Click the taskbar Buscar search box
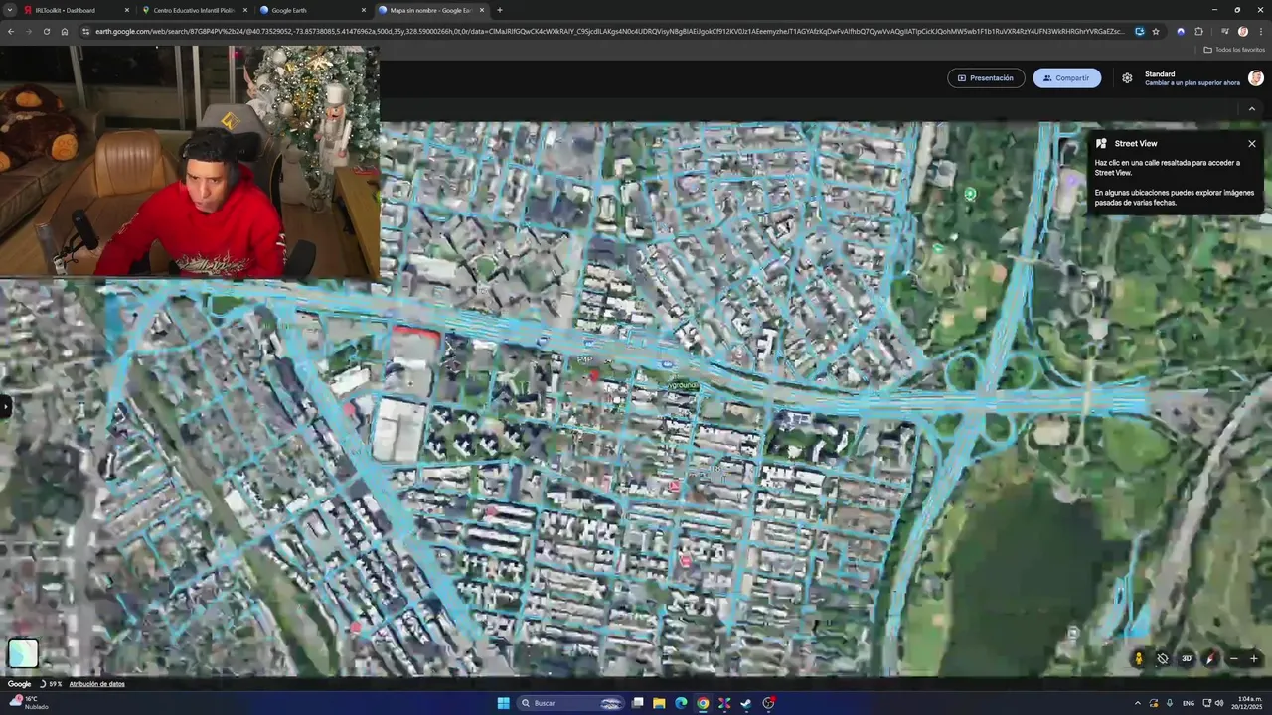Image resolution: width=1272 pixels, height=715 pixels. (x=572, y=703)
